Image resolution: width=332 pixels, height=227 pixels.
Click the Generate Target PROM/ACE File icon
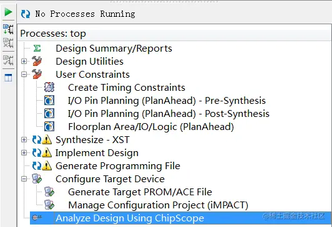point(49,192)
